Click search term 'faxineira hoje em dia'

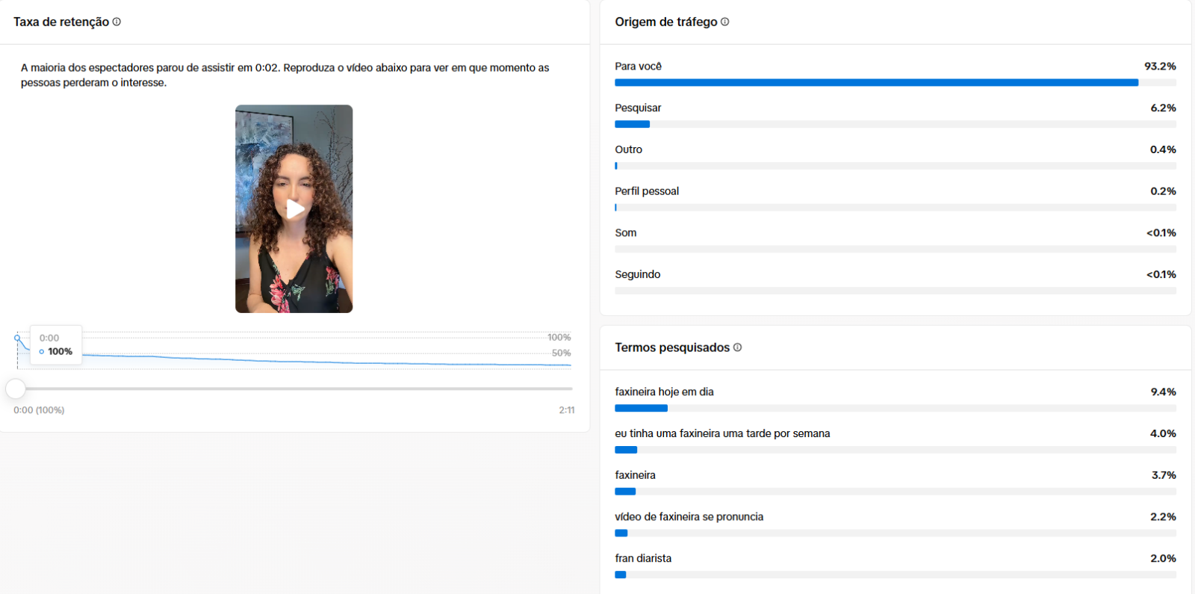665,392
